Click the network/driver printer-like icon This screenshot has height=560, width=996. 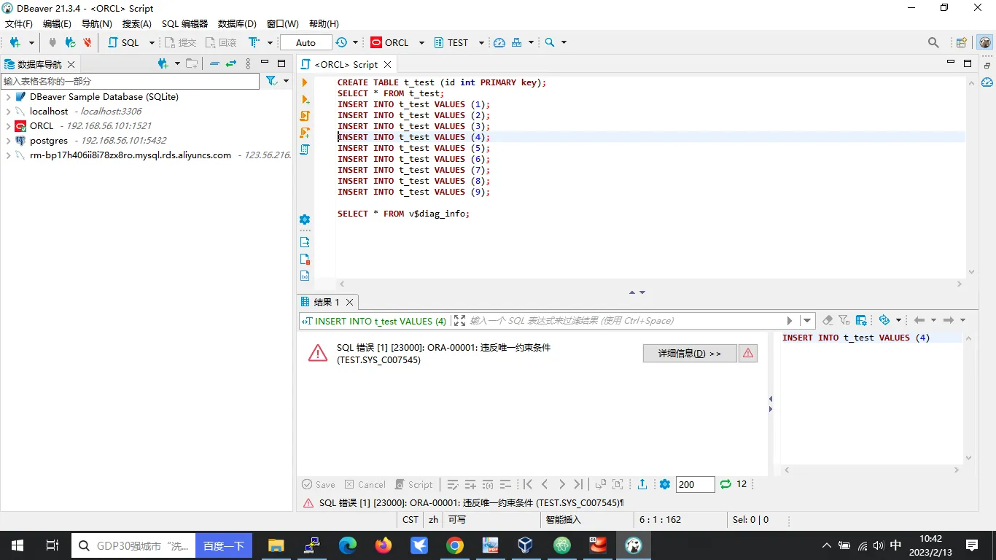[x=517, y=43]
